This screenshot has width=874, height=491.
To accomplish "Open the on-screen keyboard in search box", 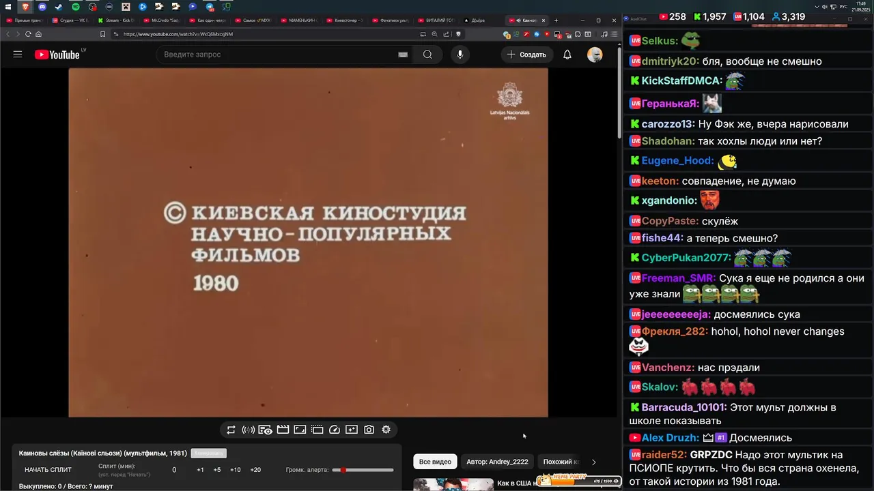I will coord(403,55).
